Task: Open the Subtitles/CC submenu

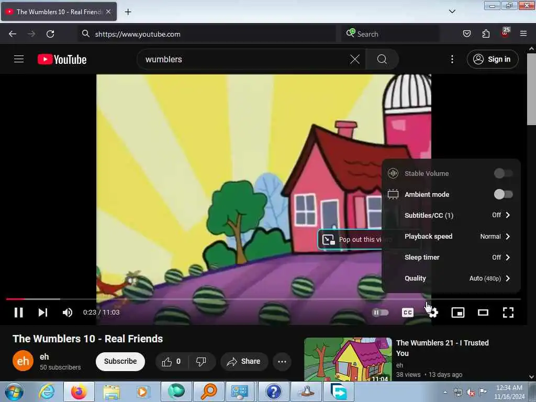Action: (x=451, y=215)
